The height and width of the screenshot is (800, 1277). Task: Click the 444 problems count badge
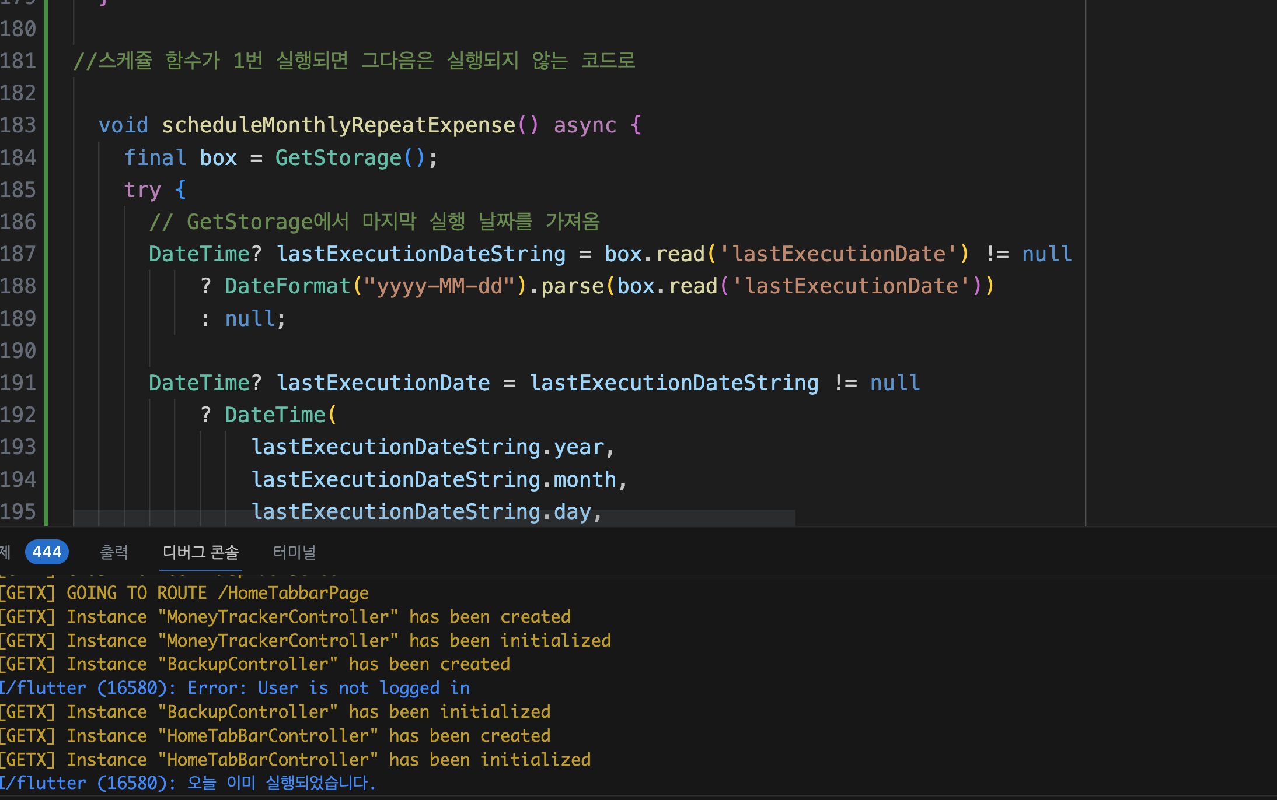tap(47, 552)
